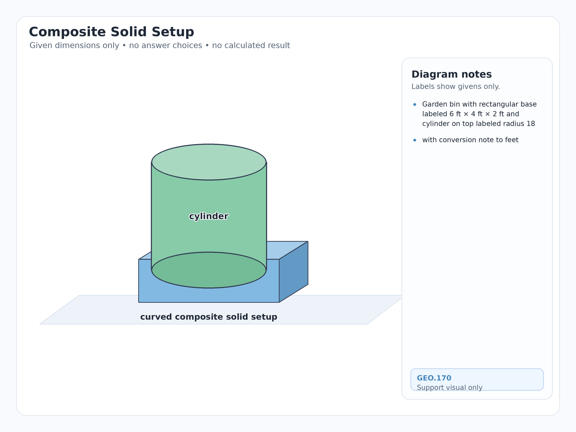Click the first bullet dot in notes
Viewport: 576px width, 432px height.
coord(415,104)
